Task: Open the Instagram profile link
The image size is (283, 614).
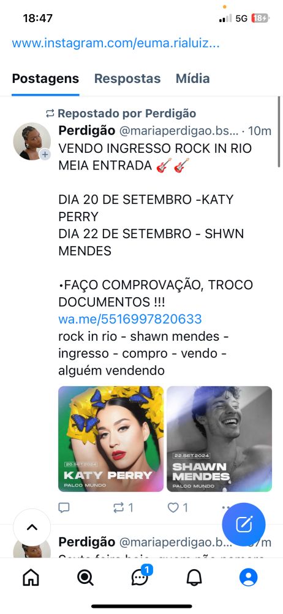Action: 116,43
